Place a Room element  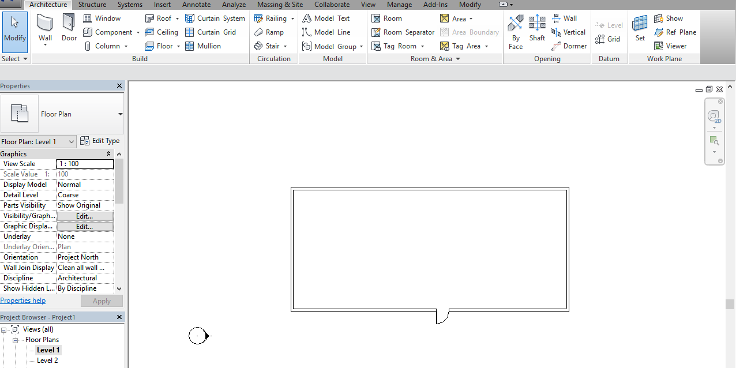(x=386, y=18)
